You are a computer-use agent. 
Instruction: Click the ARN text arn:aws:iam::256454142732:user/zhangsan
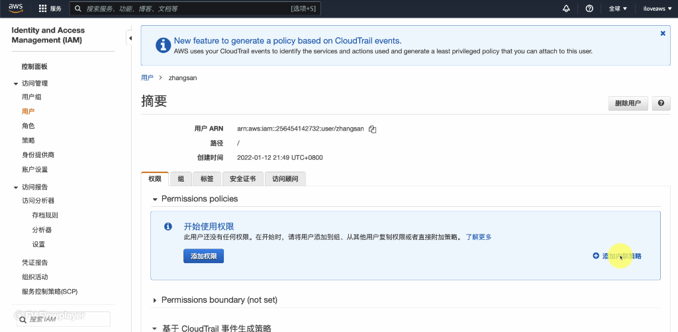301,129
